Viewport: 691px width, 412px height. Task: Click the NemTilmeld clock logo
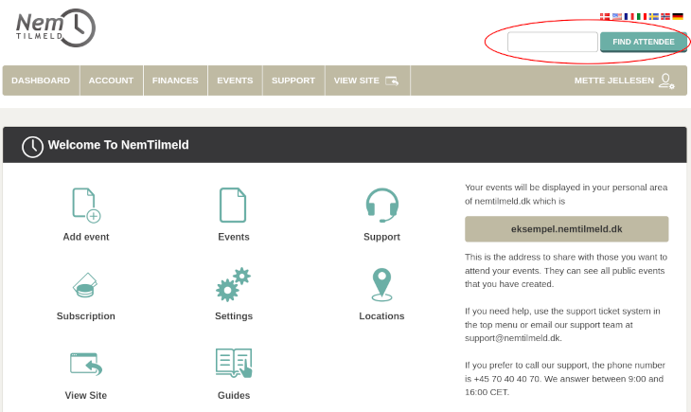(56, 27)
